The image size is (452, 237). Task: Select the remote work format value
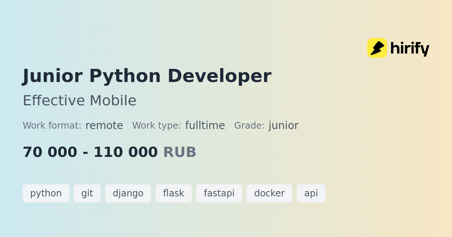(104, 126)
